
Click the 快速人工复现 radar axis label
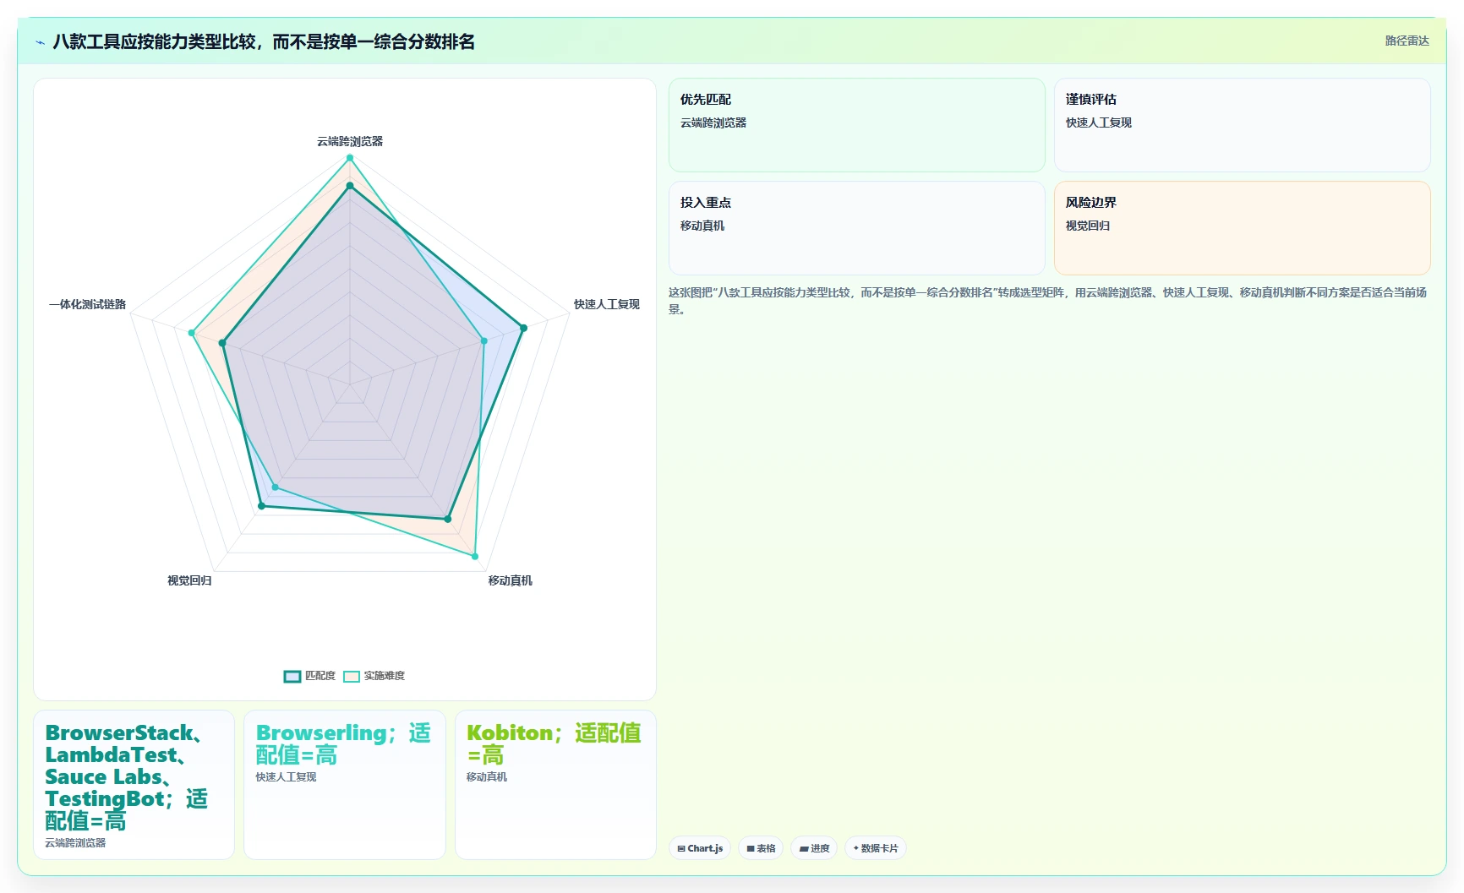click(x=607, y=304)
